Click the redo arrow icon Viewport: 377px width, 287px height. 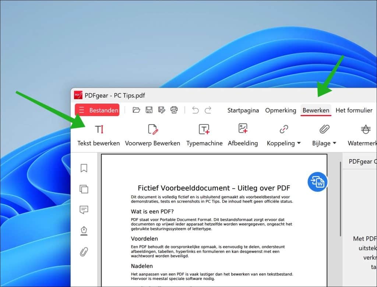[x=208, y=110]
